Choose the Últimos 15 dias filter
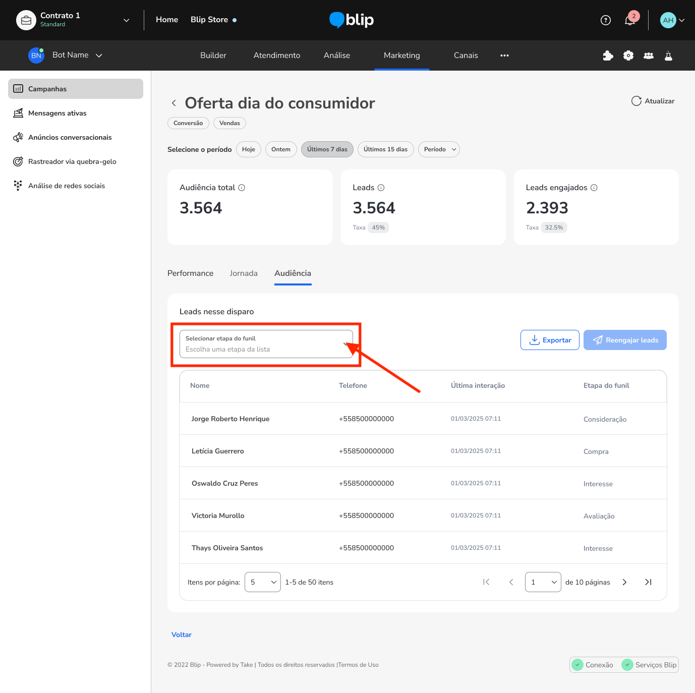The height and width of the screenshot is (693, 695). (385, 149)
